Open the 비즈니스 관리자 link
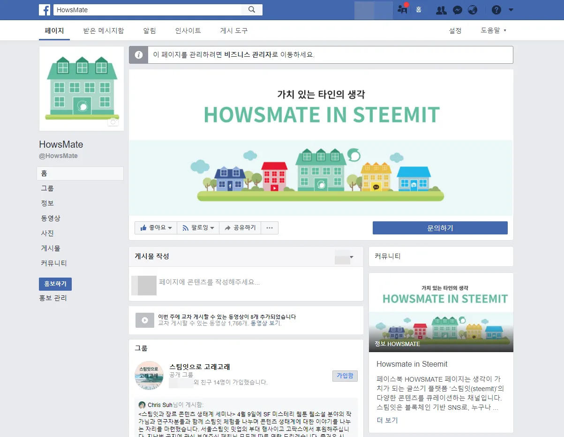564x437 pixels. (x=248, y=55)
